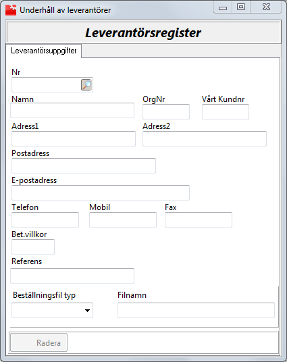This screenshot has width=287, height=362.
Task: Focus the Adress1 text field
Action: (x=74, y=138)
